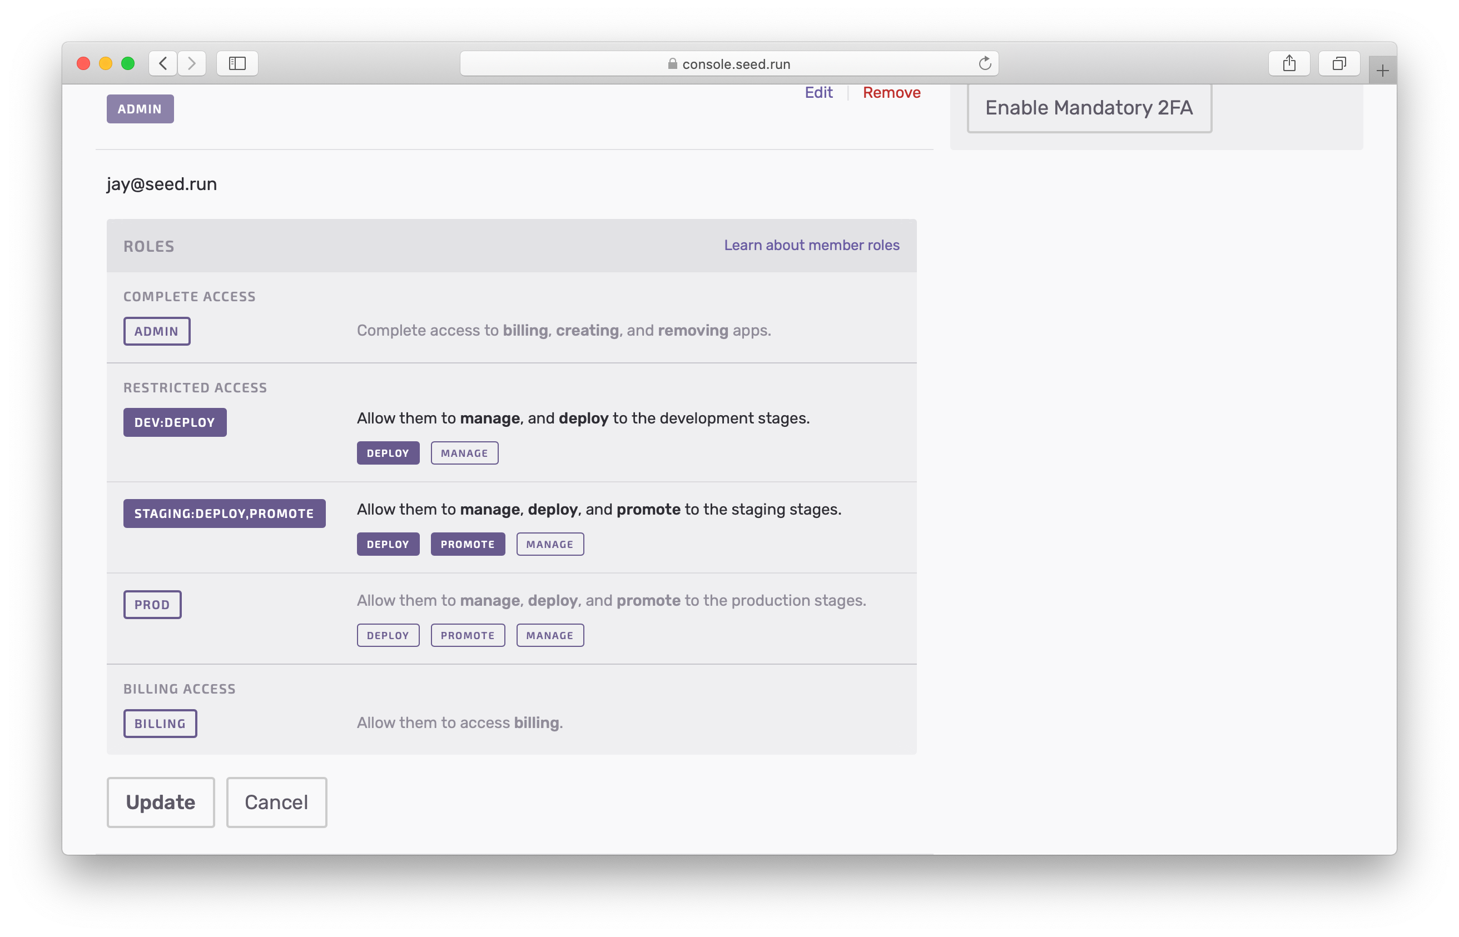
Task: Click the Safari forward navigation arrow
Action: 192,63
